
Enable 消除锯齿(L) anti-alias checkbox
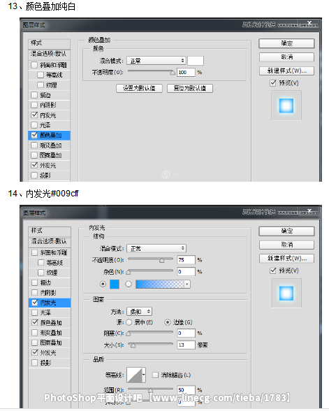[155, 375]
